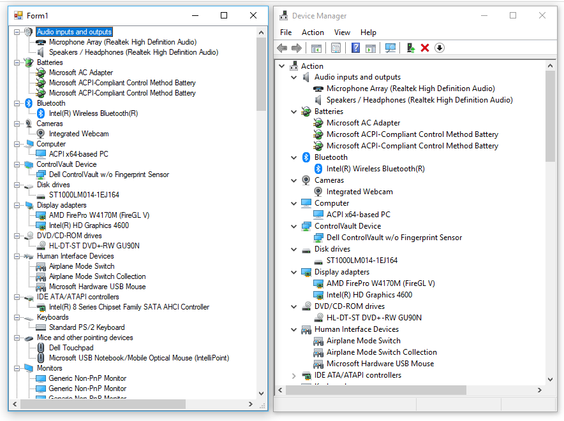Screen dimensions: 564x421
Task: Click the Back arrow in Device Manager toolbar
Action: tap(283, 48)
